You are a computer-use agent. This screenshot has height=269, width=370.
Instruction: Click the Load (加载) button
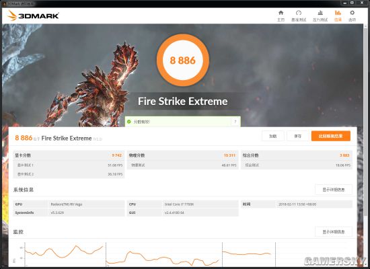[x=272, y=136]
